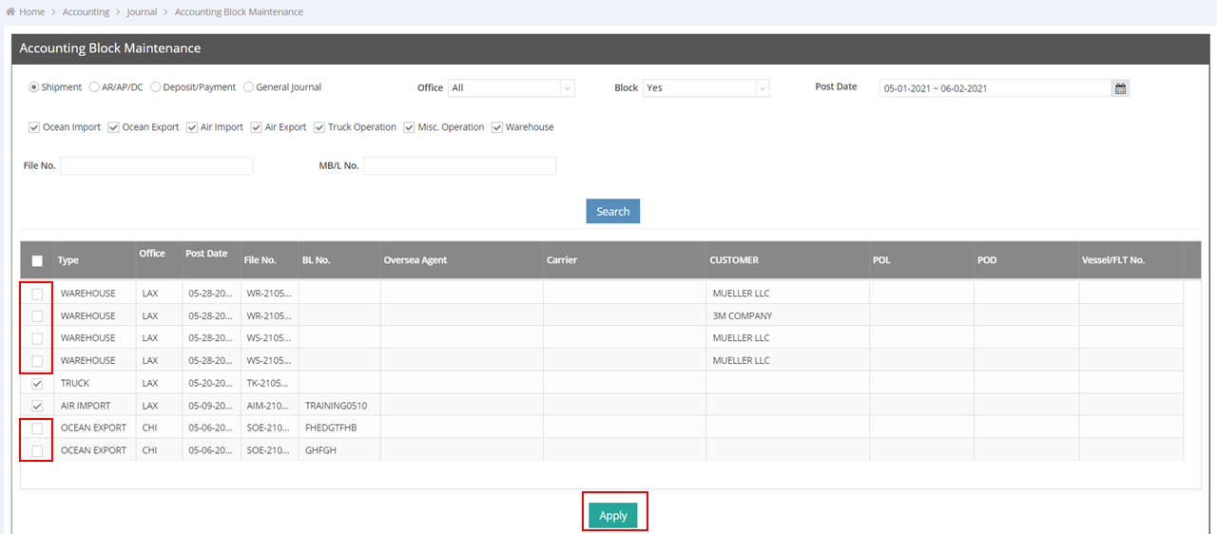Focus the File No. input field

157,166
